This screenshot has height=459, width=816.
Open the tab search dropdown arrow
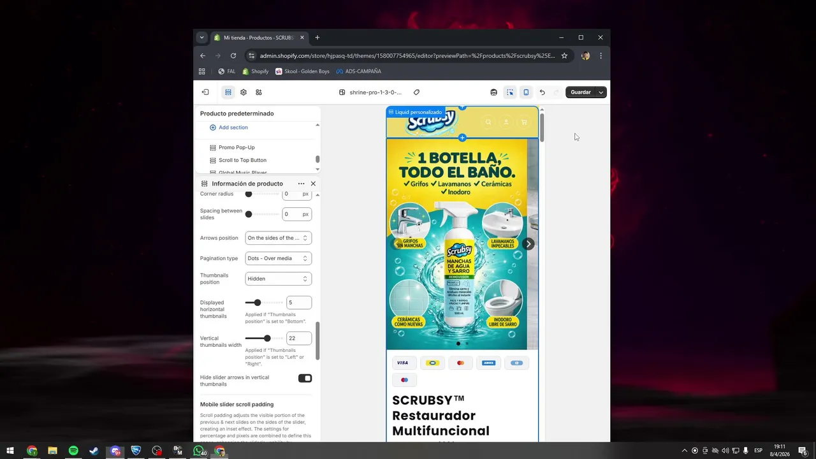(201, 38)
